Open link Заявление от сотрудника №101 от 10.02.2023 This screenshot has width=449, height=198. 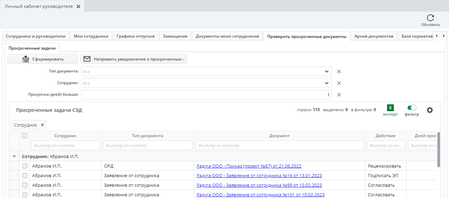(261, 195)
